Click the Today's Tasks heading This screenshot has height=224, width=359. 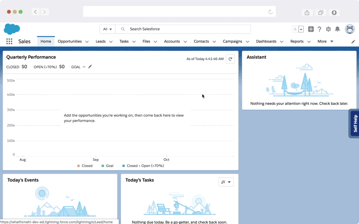140,180
